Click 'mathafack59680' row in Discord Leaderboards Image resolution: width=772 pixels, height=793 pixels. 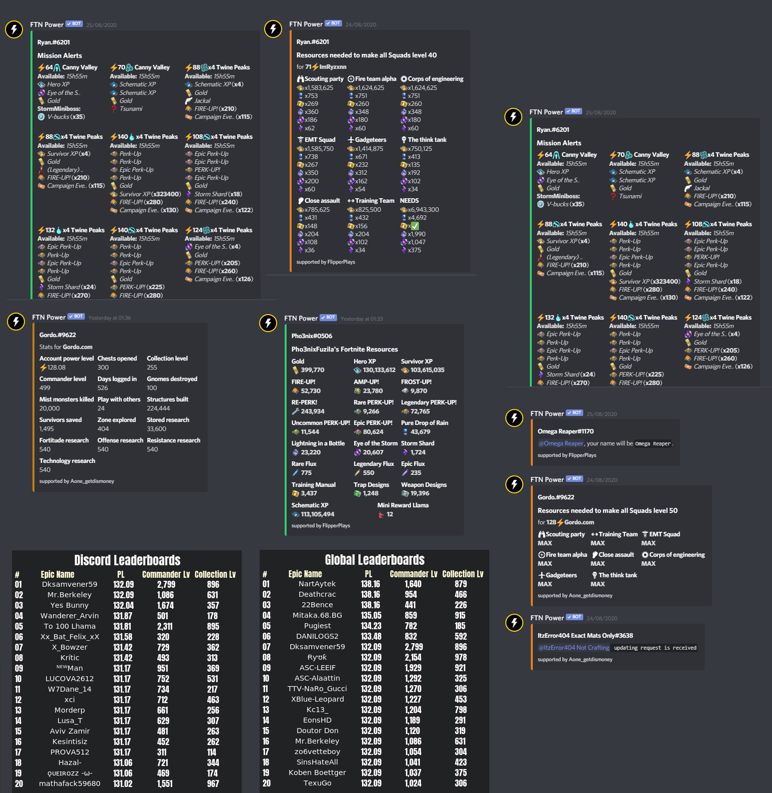tap(127, 784)
